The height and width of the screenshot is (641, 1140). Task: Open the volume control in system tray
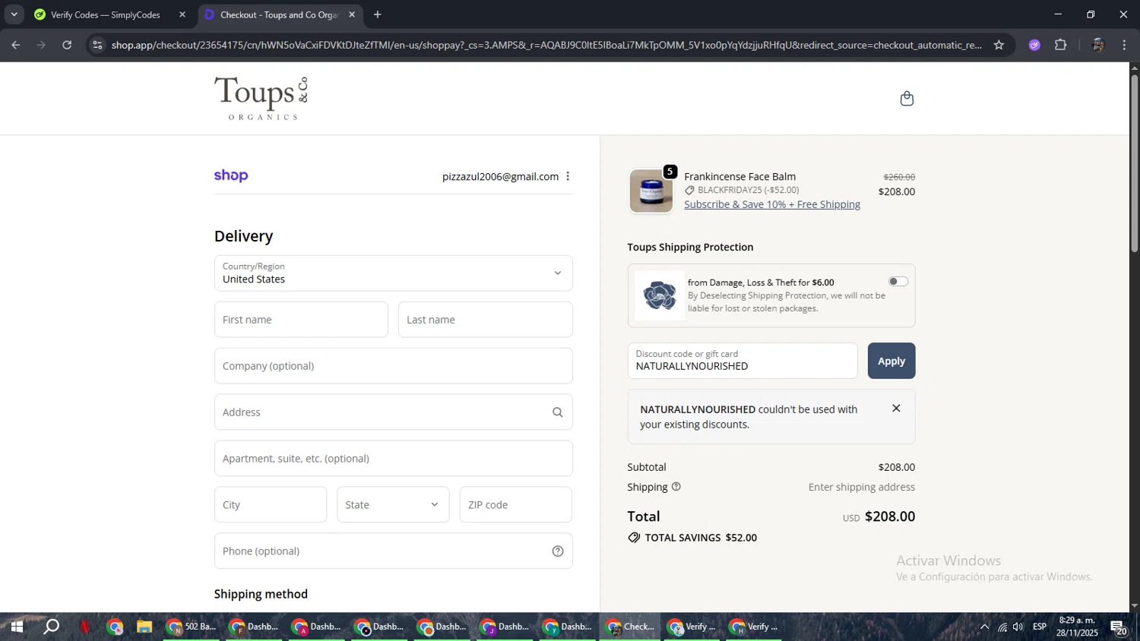(1018, 627)
